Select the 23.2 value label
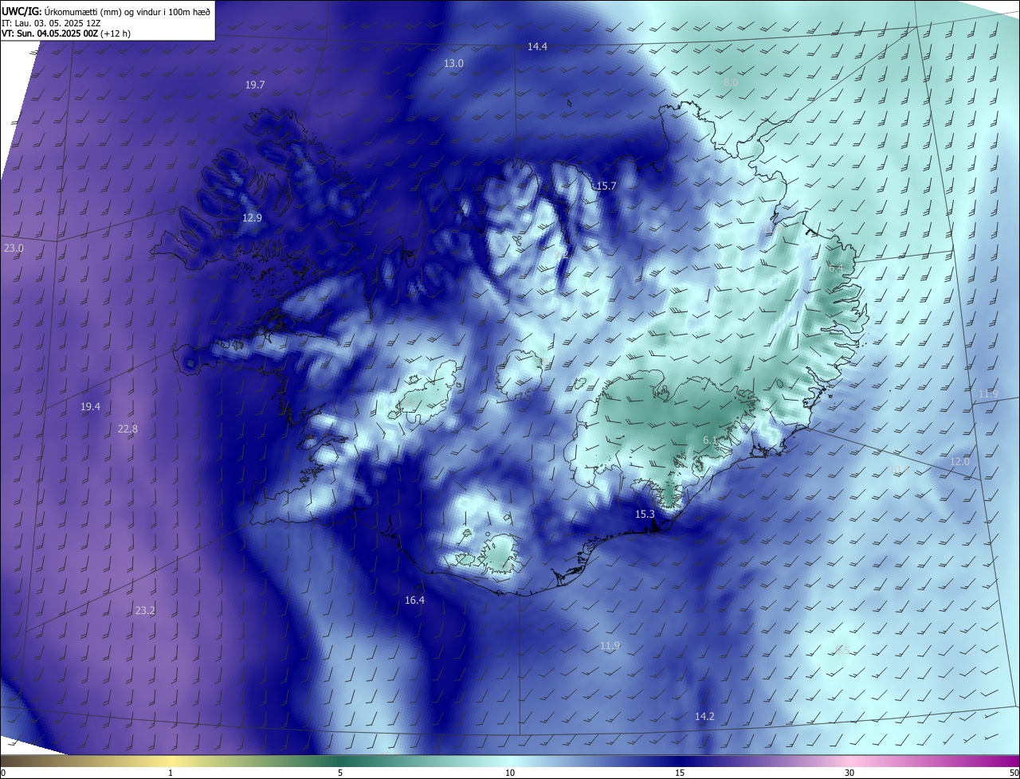The image size is (1020, 779). [x=145, y=611]
